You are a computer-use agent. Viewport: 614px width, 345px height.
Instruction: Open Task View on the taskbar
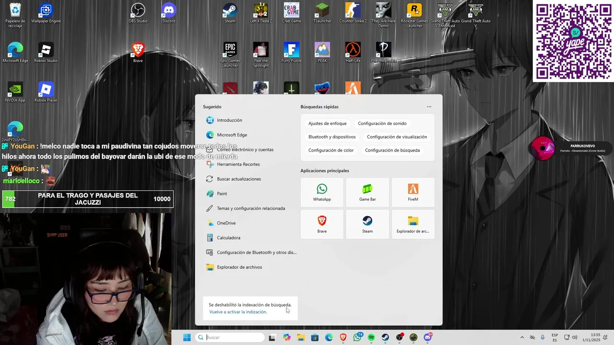(272, 337)
